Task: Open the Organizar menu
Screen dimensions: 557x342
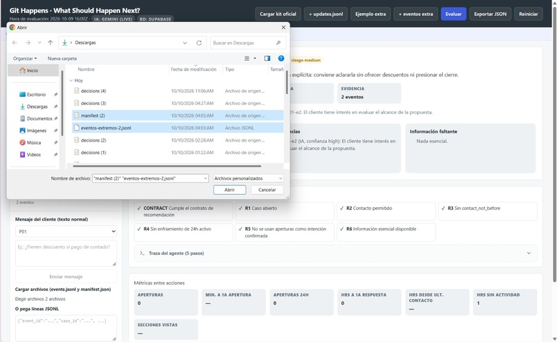Action: pos(24,59)
